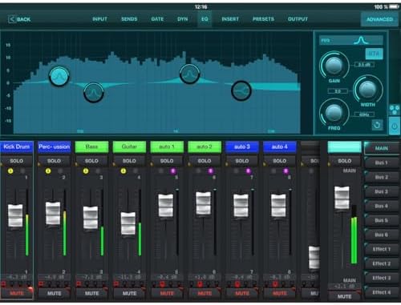Select the auto 1 channel label
The image size is (401, 305).
167,146
